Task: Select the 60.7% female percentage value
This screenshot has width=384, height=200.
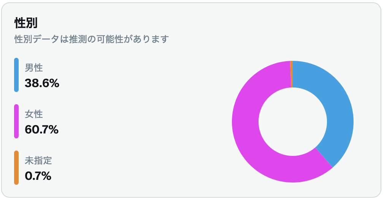Action: [42, 130]
